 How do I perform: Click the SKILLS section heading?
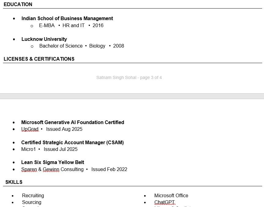[x=14, y=182]
